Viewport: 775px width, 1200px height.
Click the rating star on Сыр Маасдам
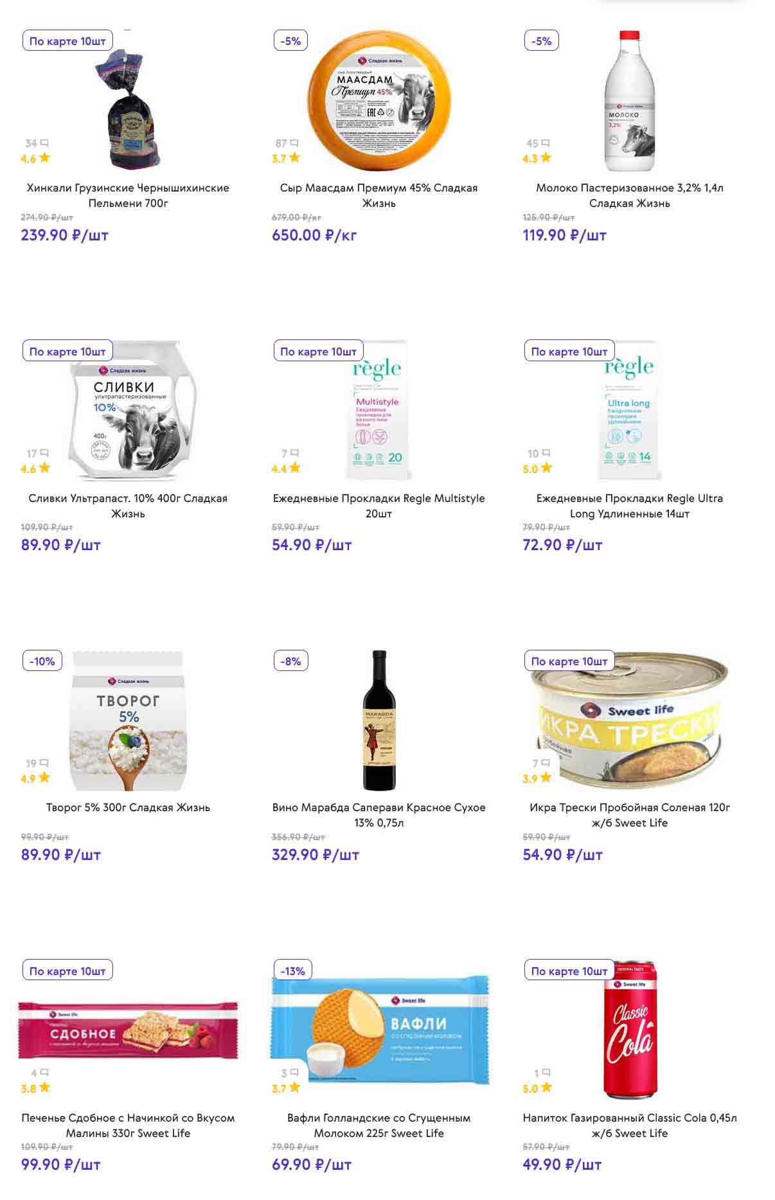coord(294,157)
